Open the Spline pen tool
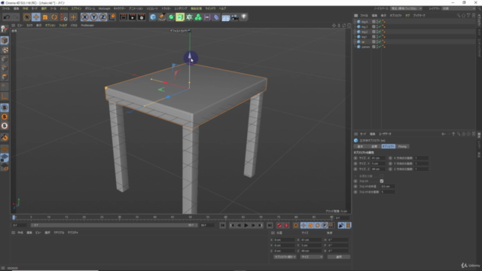This screenshot has height=271, width=482. [162, 17]
